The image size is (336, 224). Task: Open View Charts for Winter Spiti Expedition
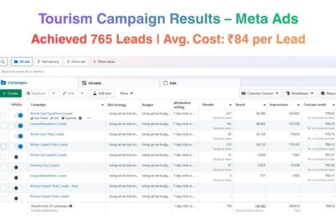[39, 118]
